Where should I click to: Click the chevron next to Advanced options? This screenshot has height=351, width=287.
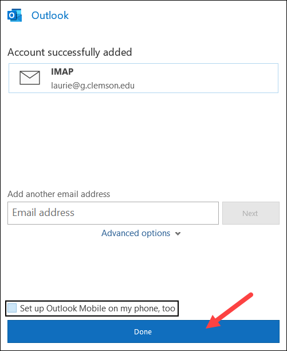(178, 234)
